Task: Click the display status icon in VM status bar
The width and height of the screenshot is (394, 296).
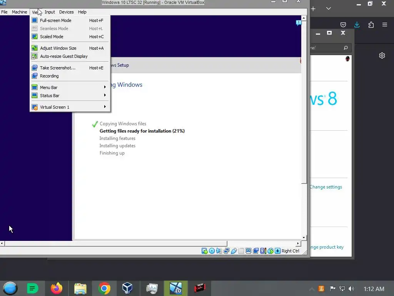Action: (x=248, y=251)
